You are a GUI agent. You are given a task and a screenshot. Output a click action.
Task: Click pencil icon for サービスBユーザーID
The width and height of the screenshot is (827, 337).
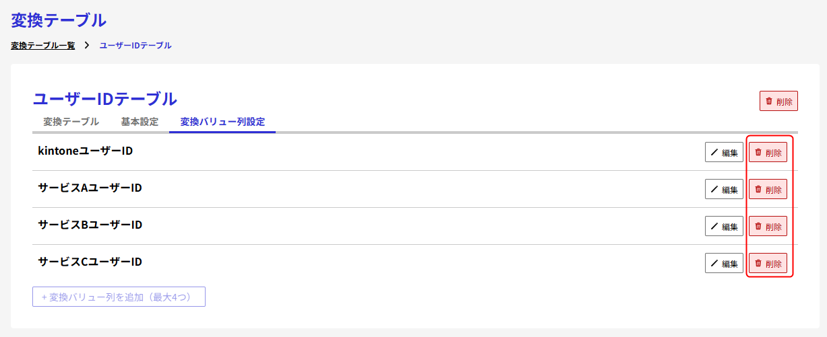coord(714,227)
